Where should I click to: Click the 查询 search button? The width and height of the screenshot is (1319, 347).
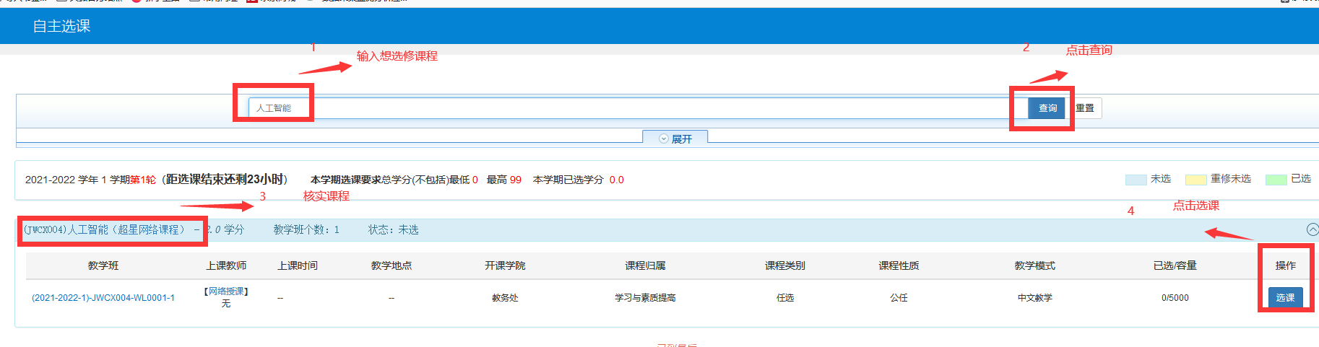(x=1047, y=108)
